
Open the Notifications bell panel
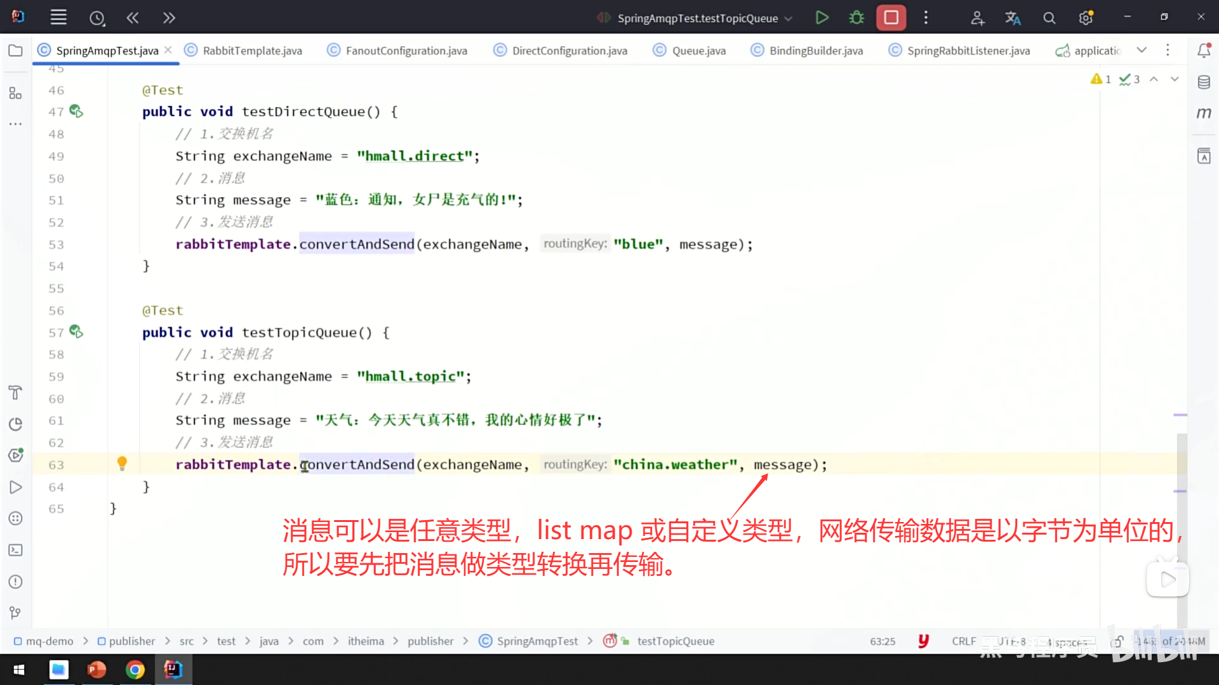[x=1204, y=51]
